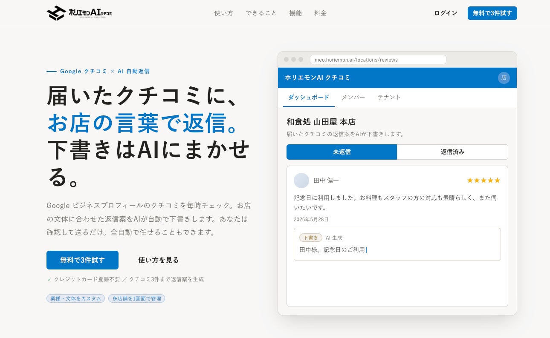Open the 使い方 nav link
Viewport: 550px width, 338px height.
tap(224, 13)
